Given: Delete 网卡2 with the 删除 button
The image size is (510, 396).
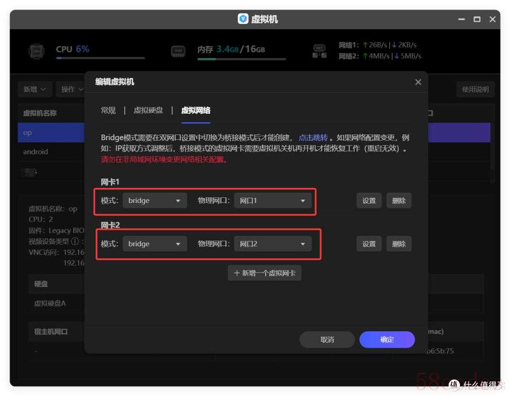Looking at the screenshot, I should pos(399,244).
